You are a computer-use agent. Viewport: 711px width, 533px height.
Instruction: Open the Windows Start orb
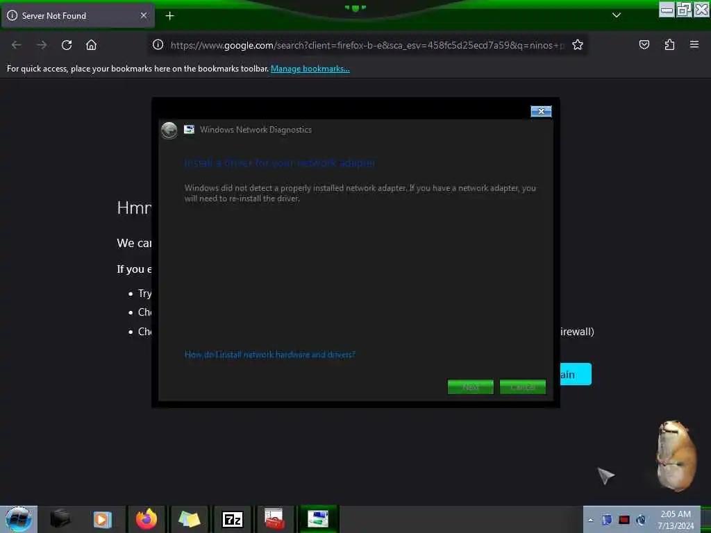[x=18, y=519]
